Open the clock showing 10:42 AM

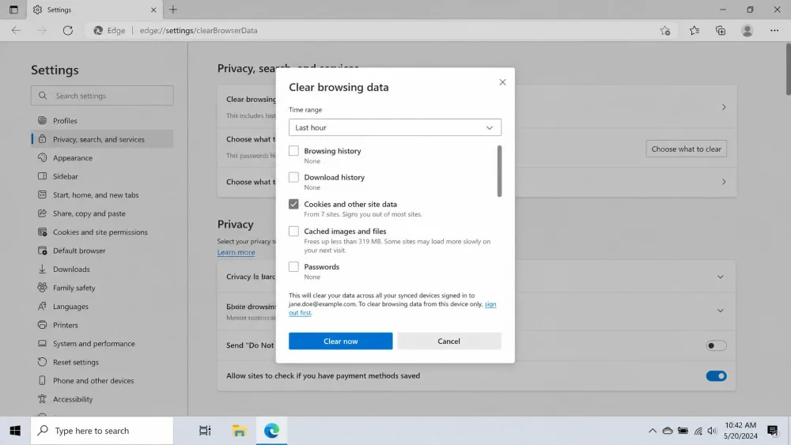[x=740, y=431]
